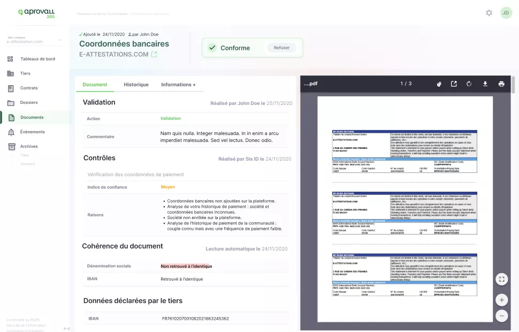
Task: Click the Refuser button
Action: click(x=281, y=47)
